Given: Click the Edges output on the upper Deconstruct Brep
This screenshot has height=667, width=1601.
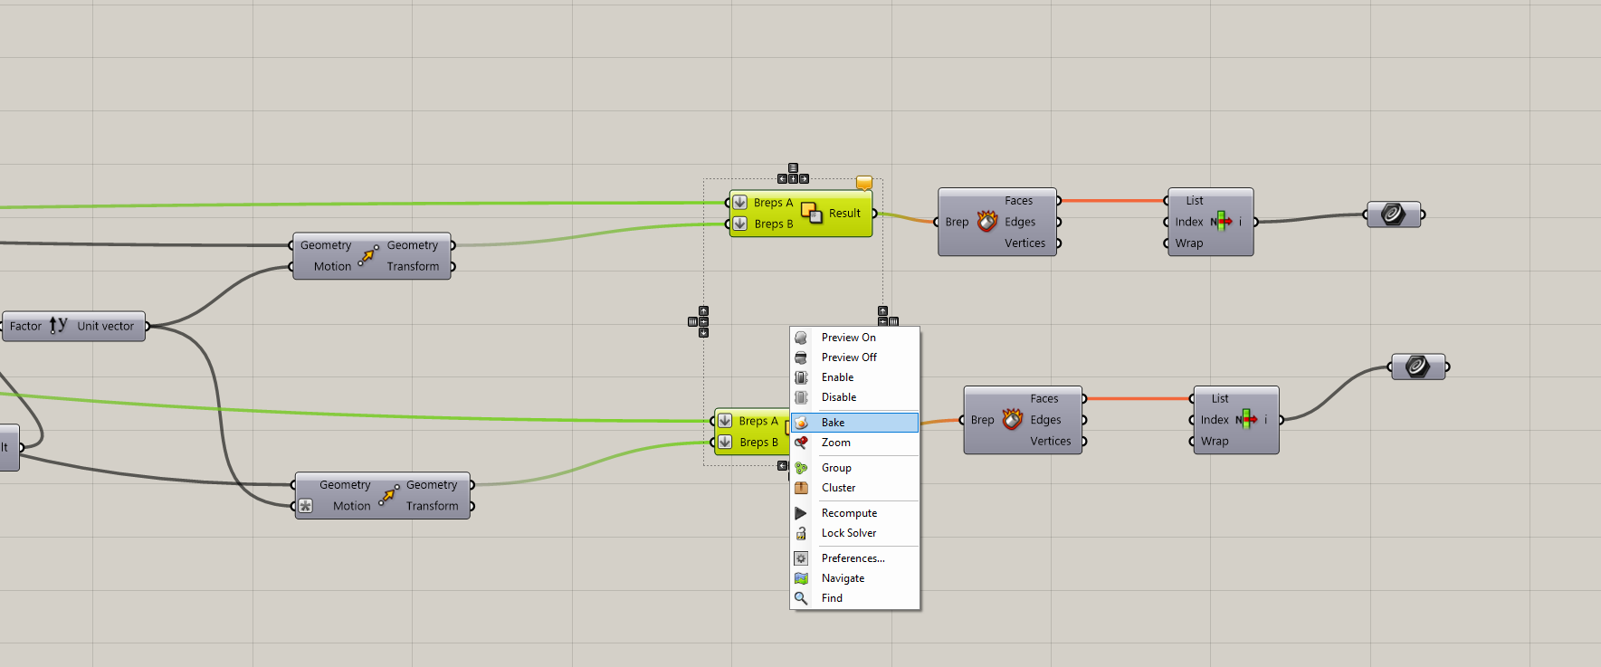Looking at the screenshot, I should coord(1020,222).
